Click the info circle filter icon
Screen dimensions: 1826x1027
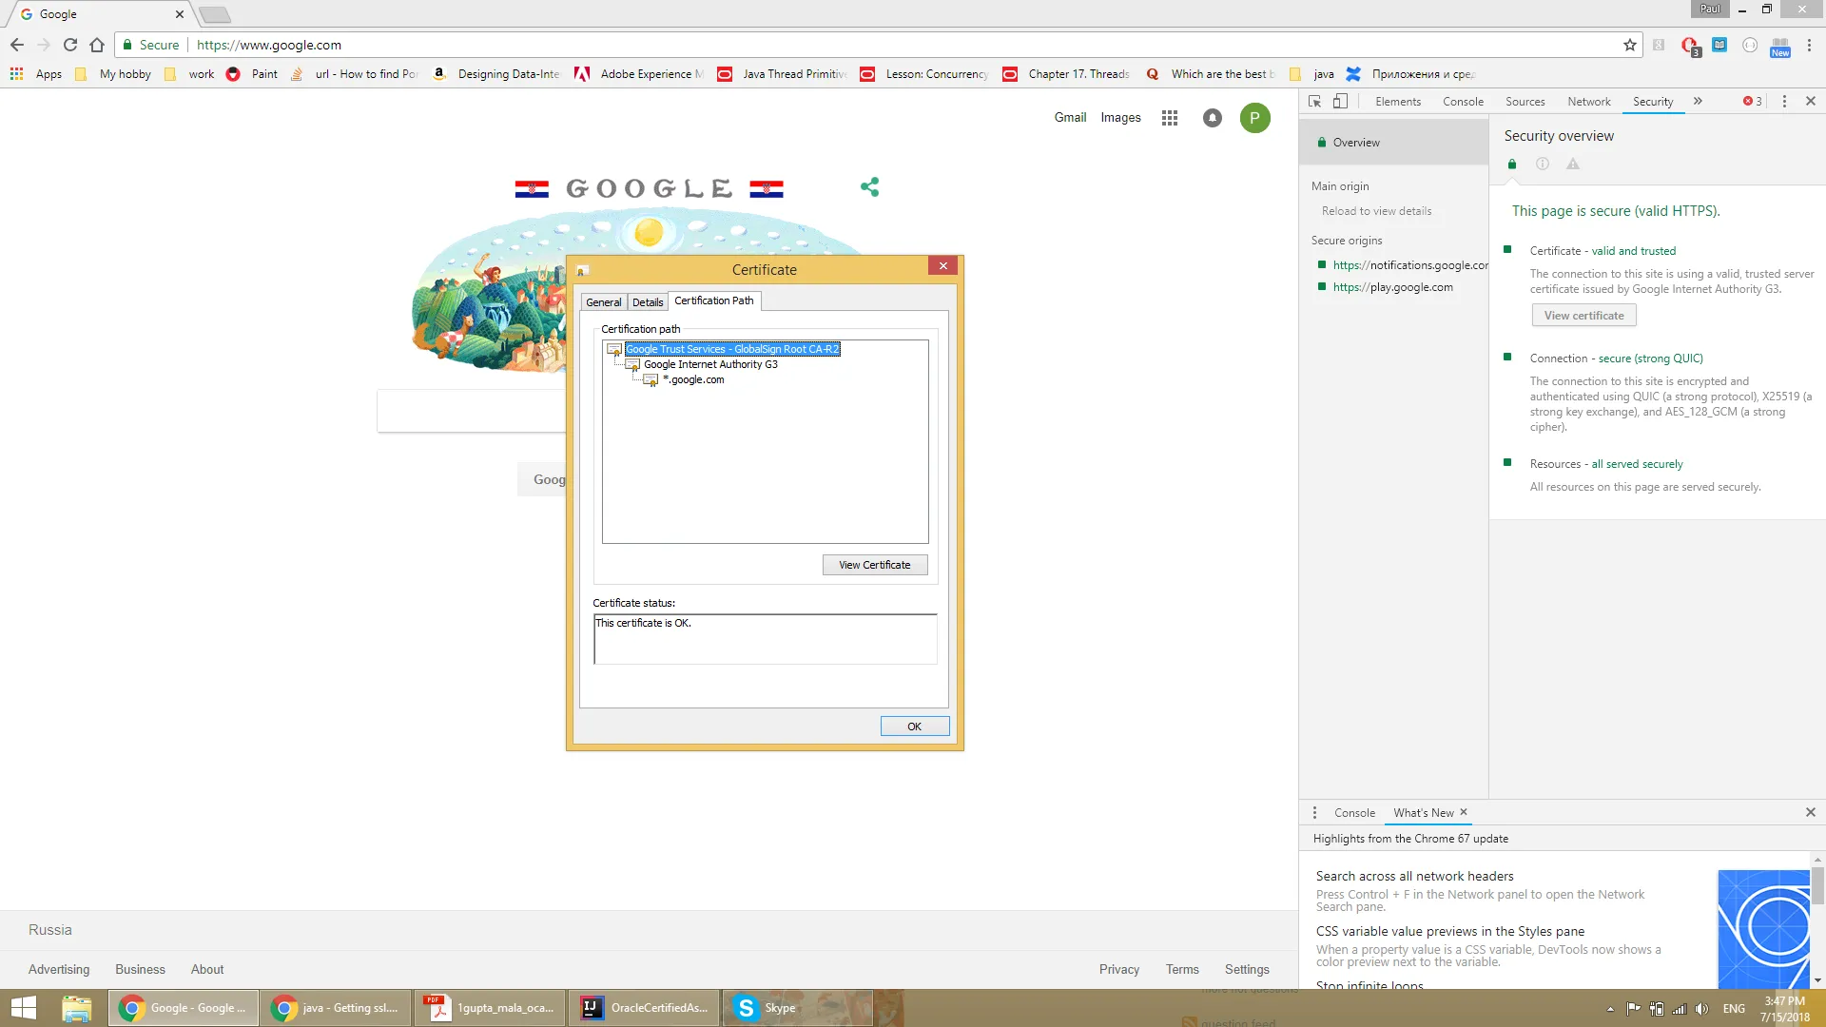coord(1543,165)
